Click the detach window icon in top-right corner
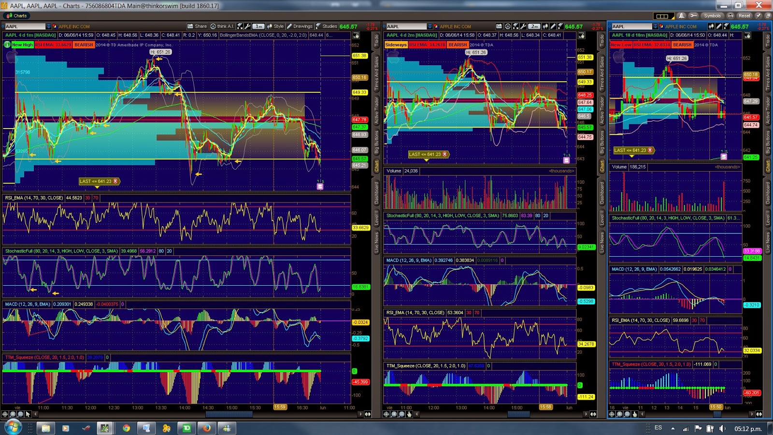Viewport: 773px width, 435px height. pos(768,15)
